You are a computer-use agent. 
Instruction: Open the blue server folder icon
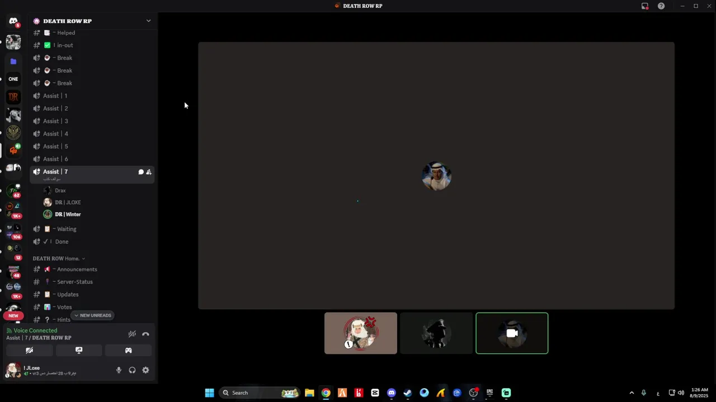(13, 61)
